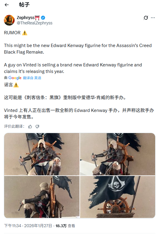
Task: Click the 翻译自 英语 translation link
Action: pos(32,78)
